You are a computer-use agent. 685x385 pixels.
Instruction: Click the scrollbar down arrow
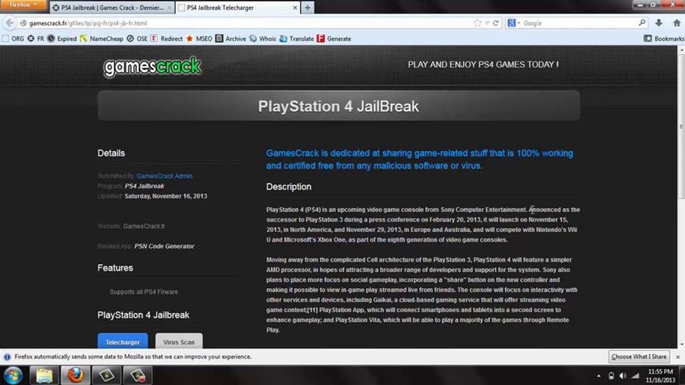tap(681, 345)
